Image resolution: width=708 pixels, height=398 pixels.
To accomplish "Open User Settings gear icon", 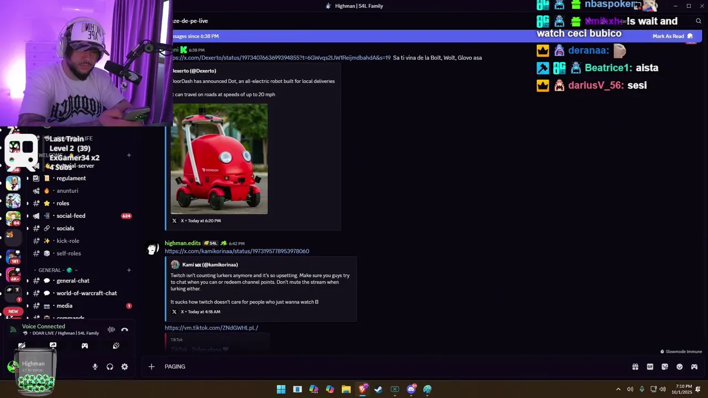I will 124,366.
